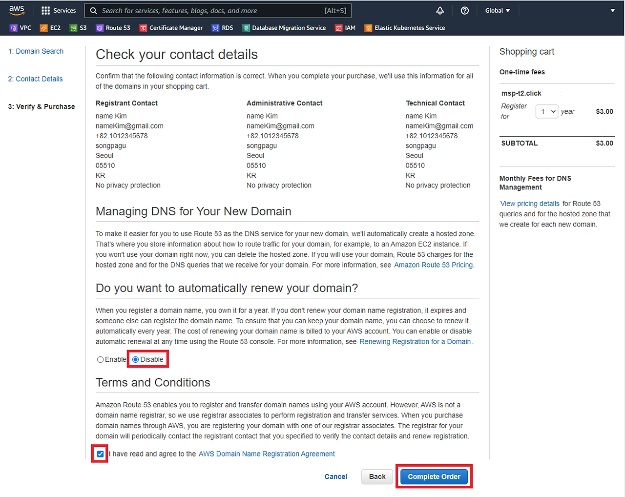
Task: Open Elastic Kubernetes Service shortcut label
Action: pyautogui.click(x=410, y=28)
